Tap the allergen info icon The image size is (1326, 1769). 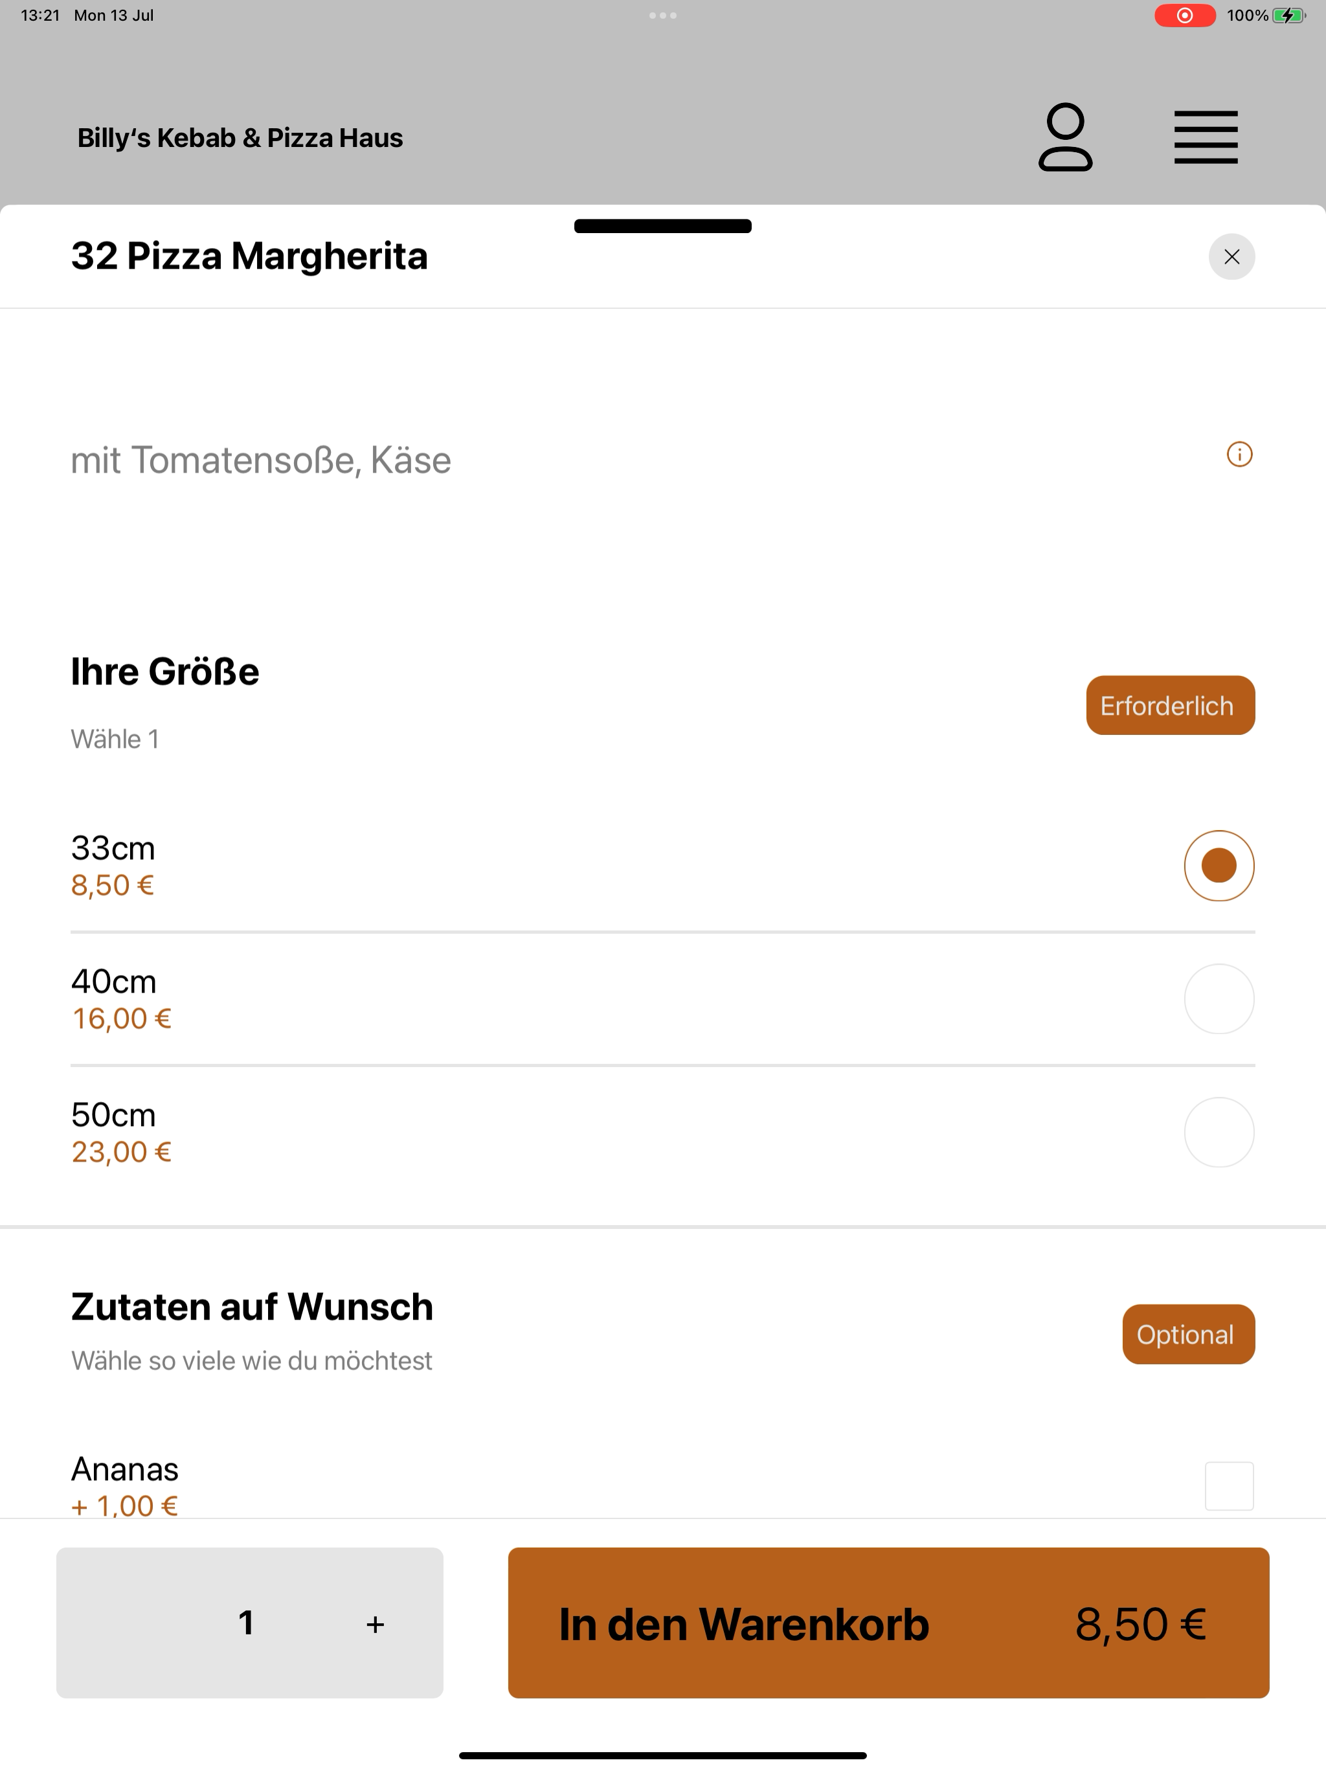[x=1240, y=455]
